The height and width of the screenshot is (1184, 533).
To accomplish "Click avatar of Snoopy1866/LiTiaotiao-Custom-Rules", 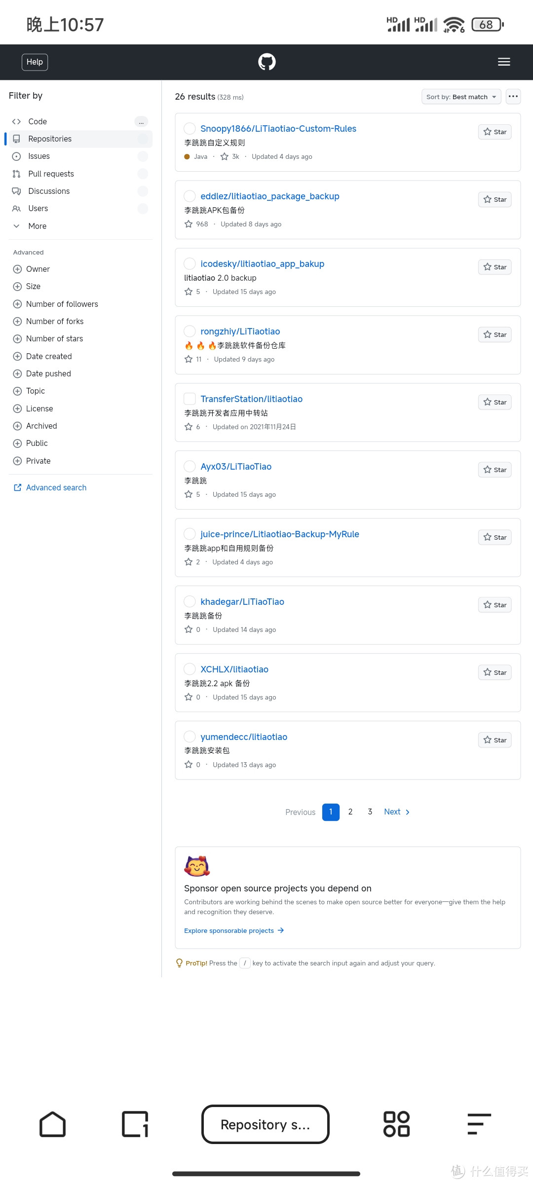I will point(190,129).
